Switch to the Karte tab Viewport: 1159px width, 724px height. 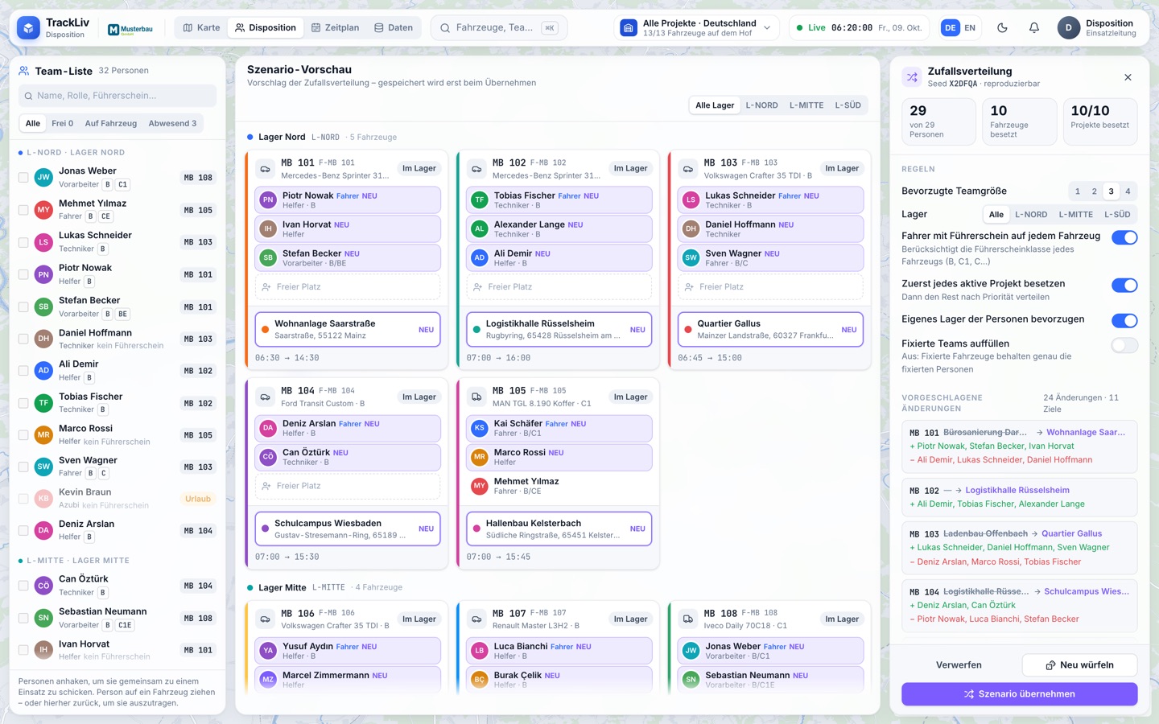[201, 28]
